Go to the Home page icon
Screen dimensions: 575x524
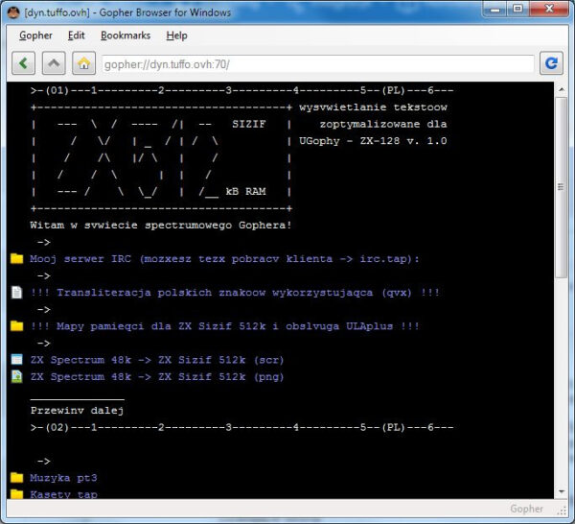83,64
